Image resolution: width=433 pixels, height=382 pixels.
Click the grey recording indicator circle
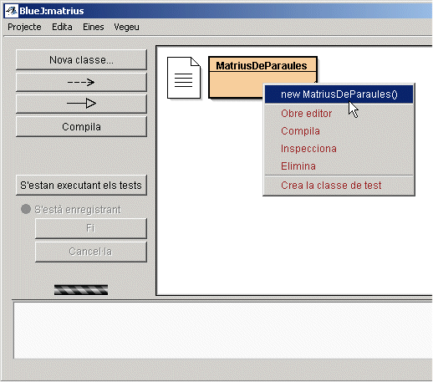pos(26,209)
